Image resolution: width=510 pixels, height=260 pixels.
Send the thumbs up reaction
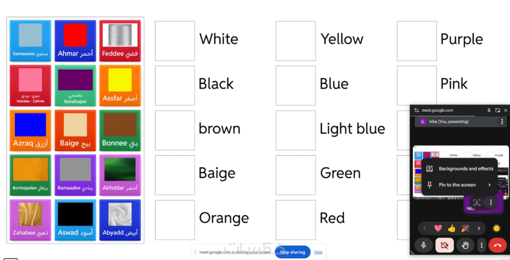(451, 228)
